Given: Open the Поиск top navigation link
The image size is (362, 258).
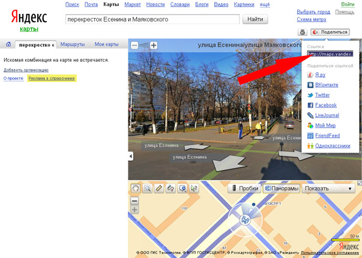Looking at the screenshot, I should point(72,4).
